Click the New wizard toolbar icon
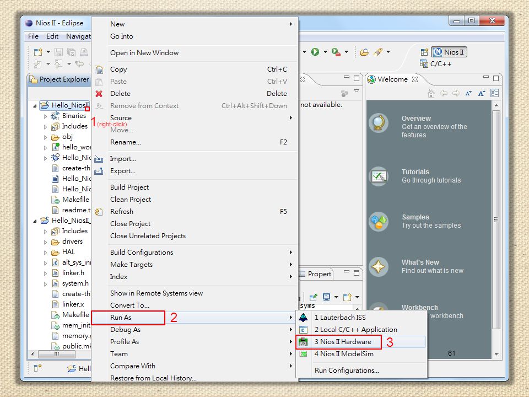Screen dimensions: 529x397 pyautogui.click(x=38, y=52)
